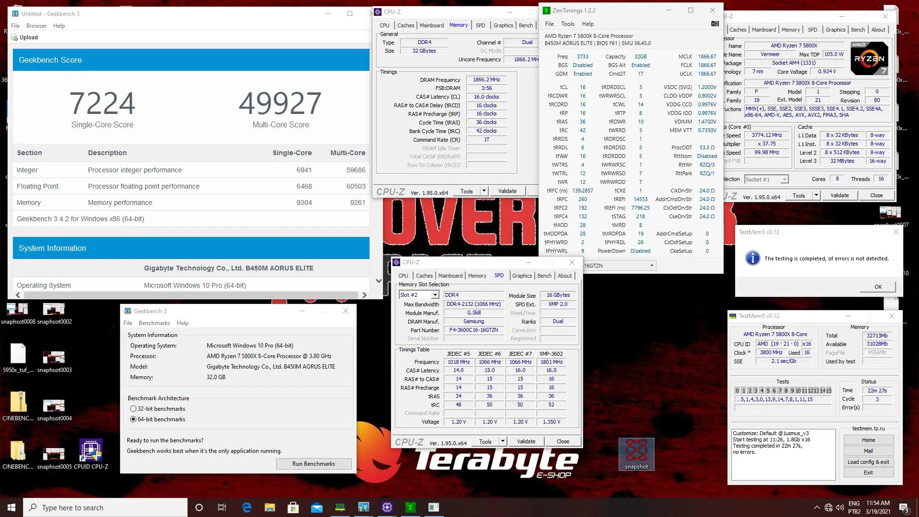Image resolution: width=919 pixels, height=517 pixels.
Task: Click Validate in CPU-Z SPD window
Action: tap(526, 441)
